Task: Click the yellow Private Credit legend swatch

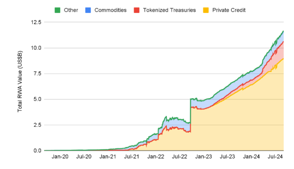Action: (x=206, y=10)
